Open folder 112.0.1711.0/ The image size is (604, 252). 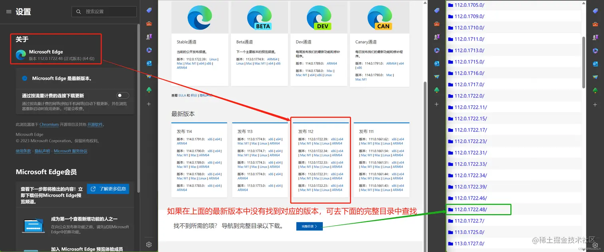tap(469, 39)
